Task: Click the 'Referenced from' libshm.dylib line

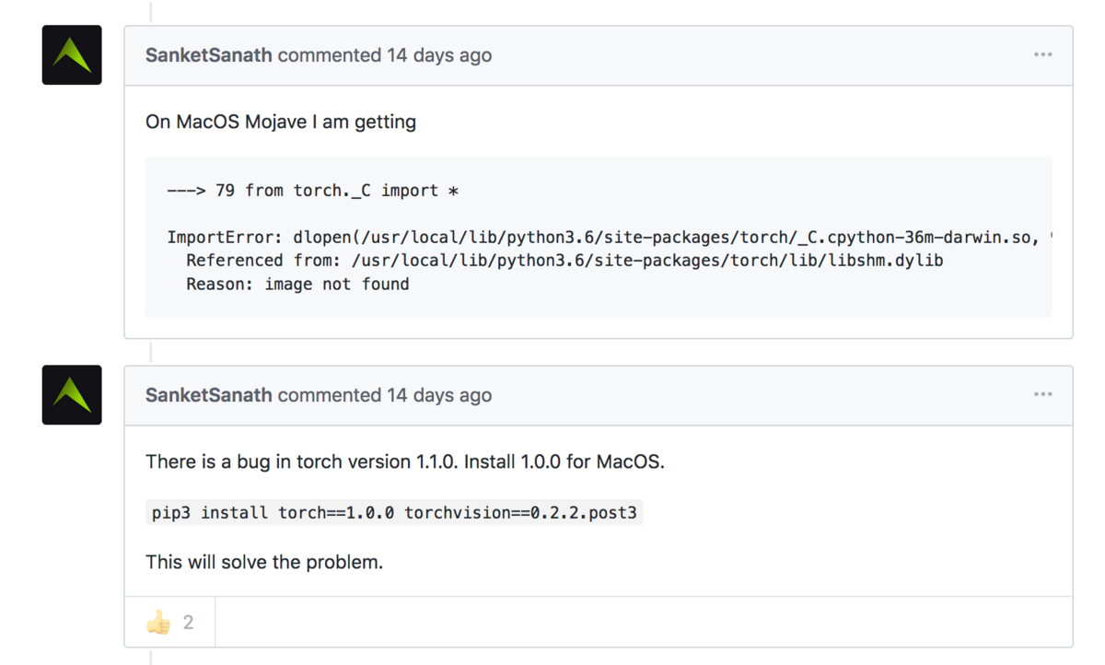Action: tap(564, 261)
